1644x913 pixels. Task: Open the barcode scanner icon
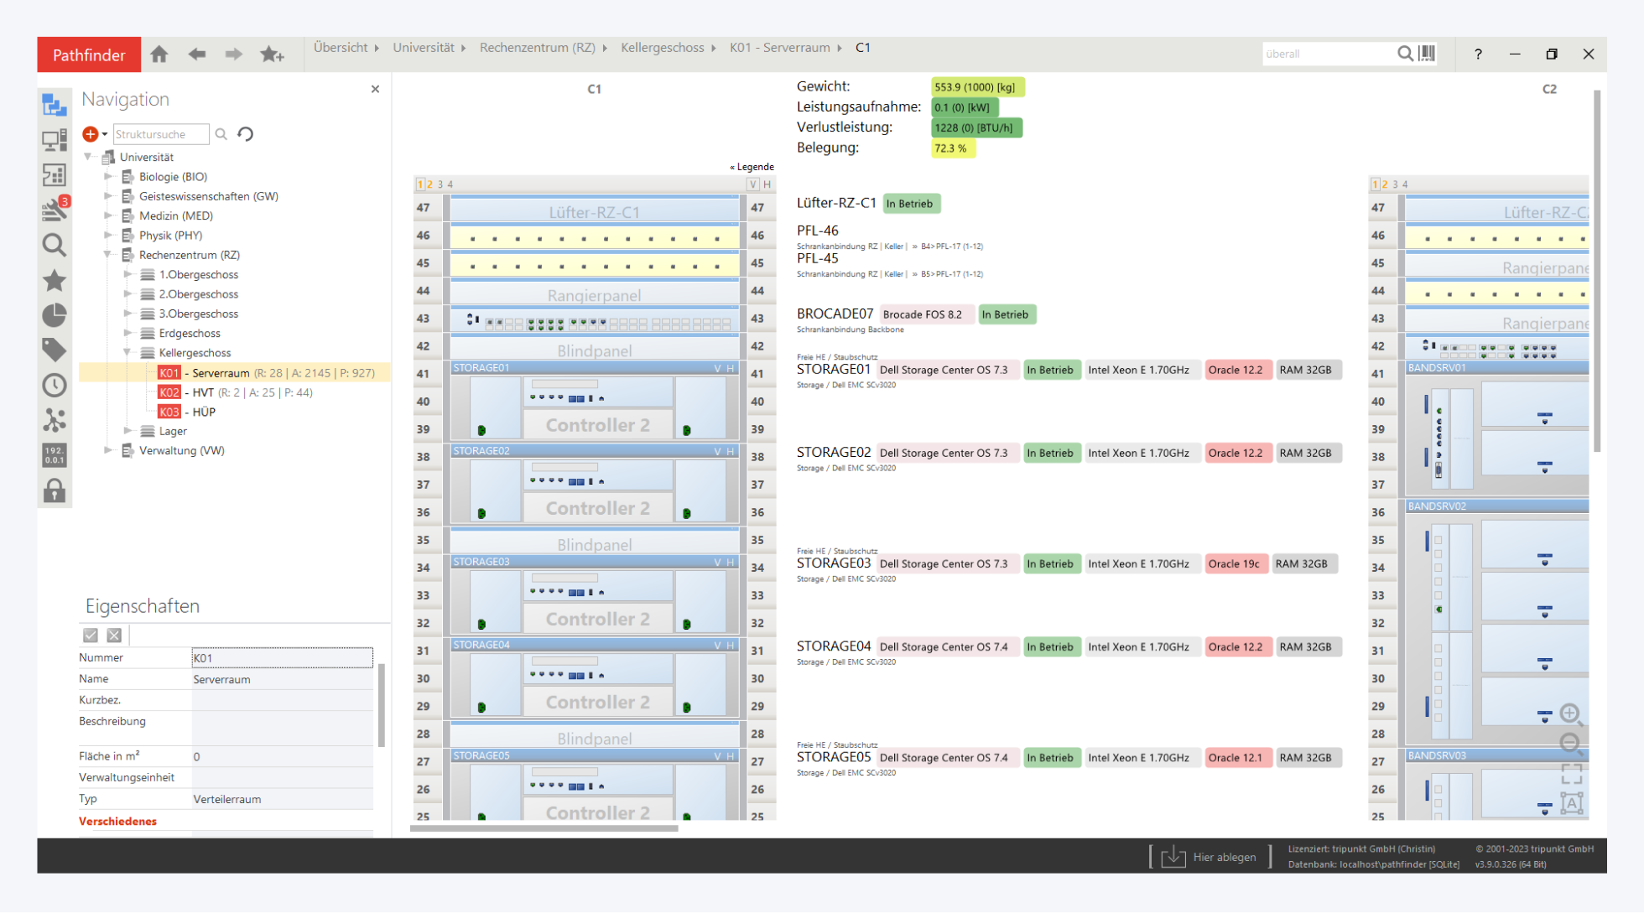click(x=1428, y=54)
